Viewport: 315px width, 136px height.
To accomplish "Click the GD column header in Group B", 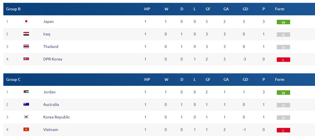I will 245,9.
